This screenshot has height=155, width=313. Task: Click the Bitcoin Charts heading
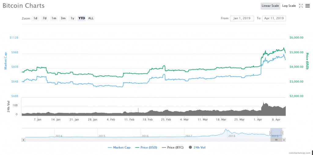pos(24,6)
